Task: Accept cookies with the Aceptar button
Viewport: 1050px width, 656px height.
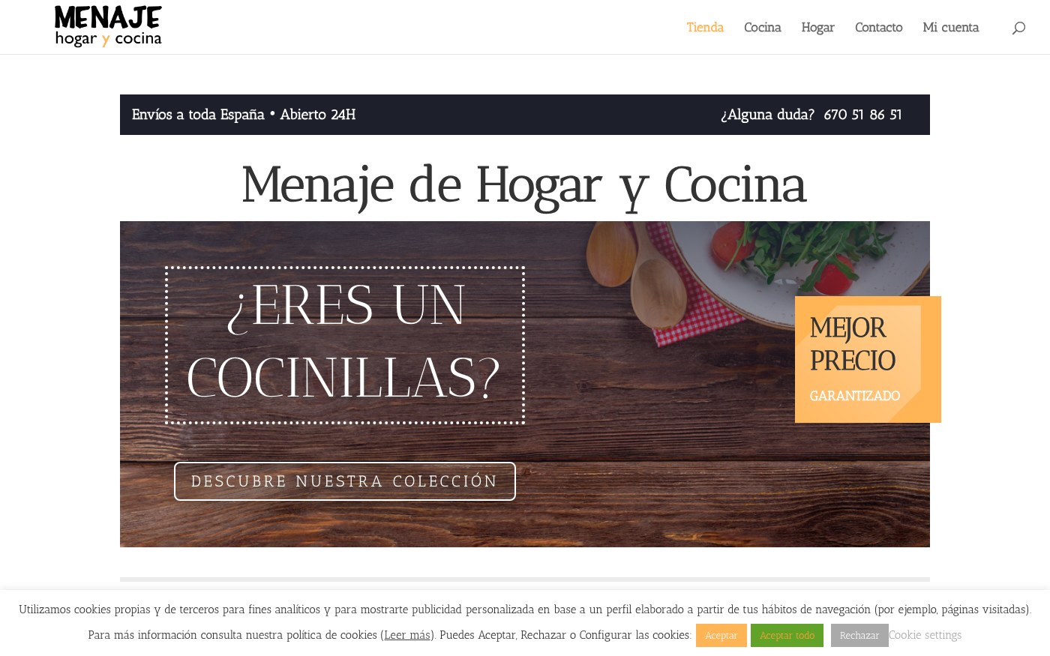Action: (721, 636)
